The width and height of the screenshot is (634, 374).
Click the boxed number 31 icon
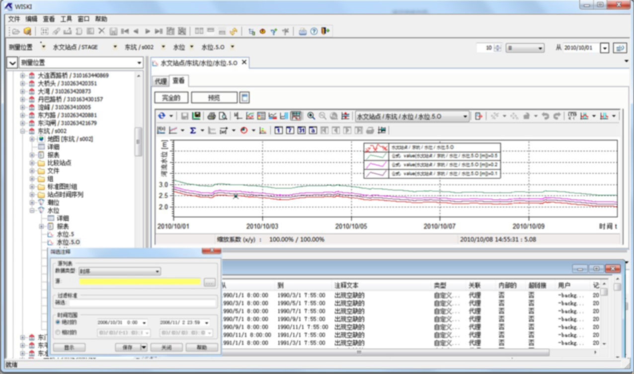301,130
